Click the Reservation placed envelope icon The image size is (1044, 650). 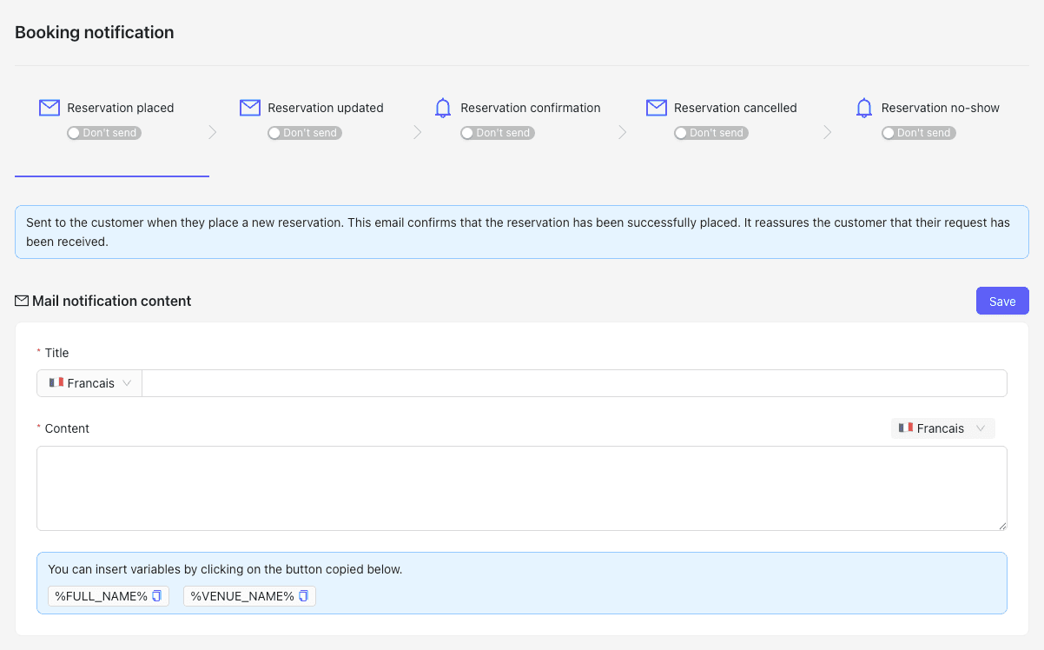pos(50,108)
